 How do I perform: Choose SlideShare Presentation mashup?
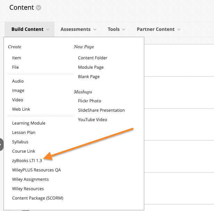point(101,110)
